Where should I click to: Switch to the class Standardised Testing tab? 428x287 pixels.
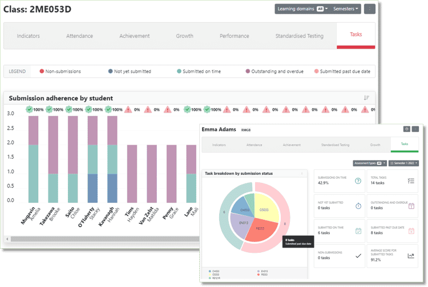[x=299, y=36]
